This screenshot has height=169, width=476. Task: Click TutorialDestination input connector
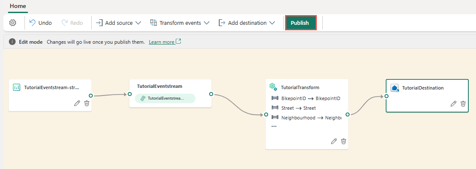coord(386,96)
